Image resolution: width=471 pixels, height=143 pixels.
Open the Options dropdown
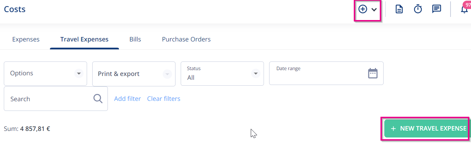[x=45, y=74]
